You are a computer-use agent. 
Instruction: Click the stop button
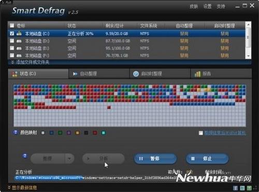point(207,158)
